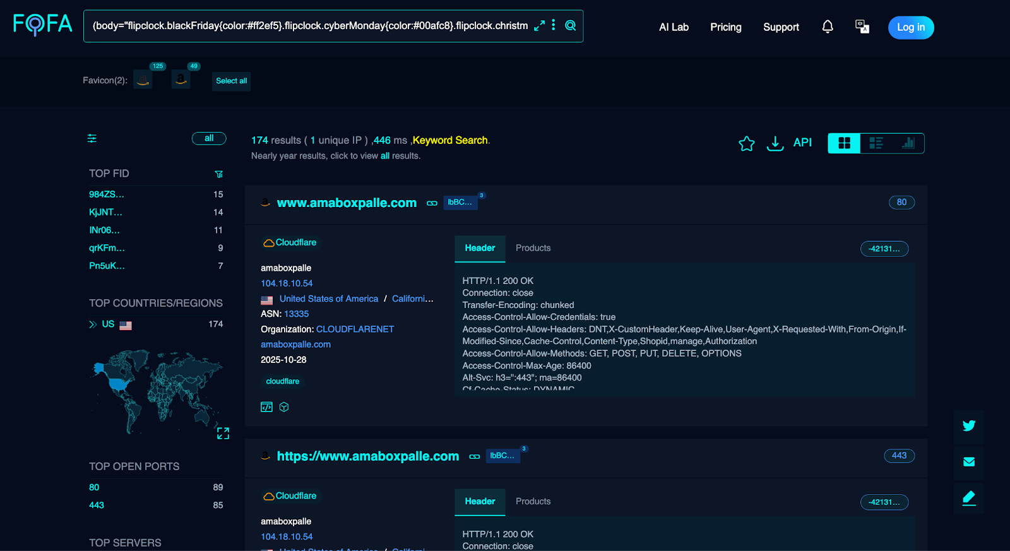Expand the US country entry

point(93,324)
